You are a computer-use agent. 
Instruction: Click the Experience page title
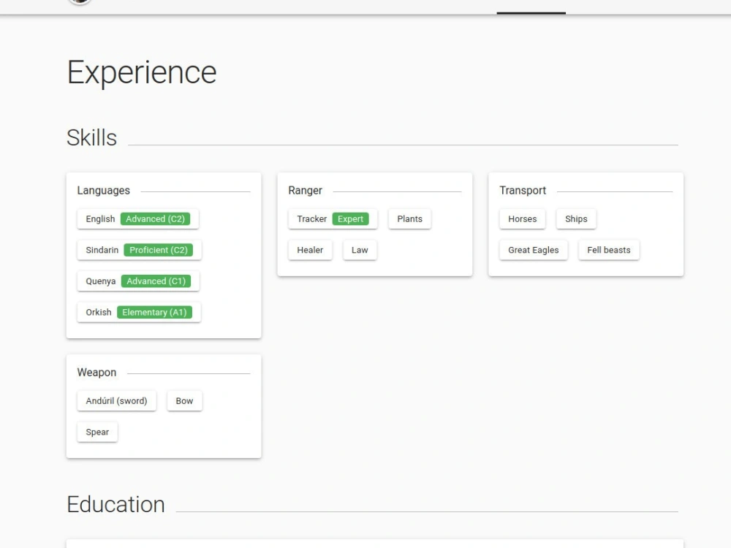pos(142,72)
